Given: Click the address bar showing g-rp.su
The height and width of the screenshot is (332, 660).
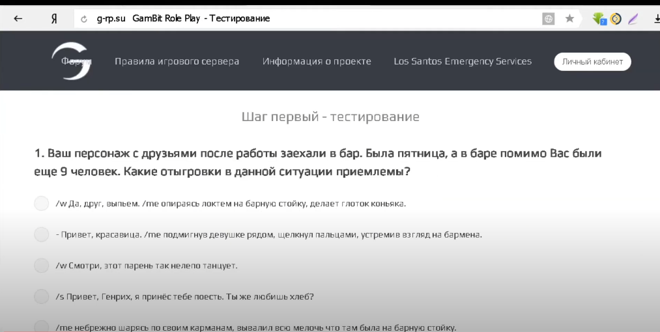Looking at the screenshot, I should pyautogui.click(x=313, y=19).
